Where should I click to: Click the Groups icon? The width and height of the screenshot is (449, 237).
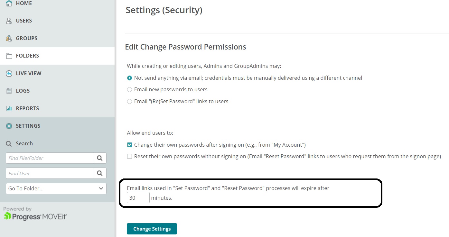click(9, 38)
